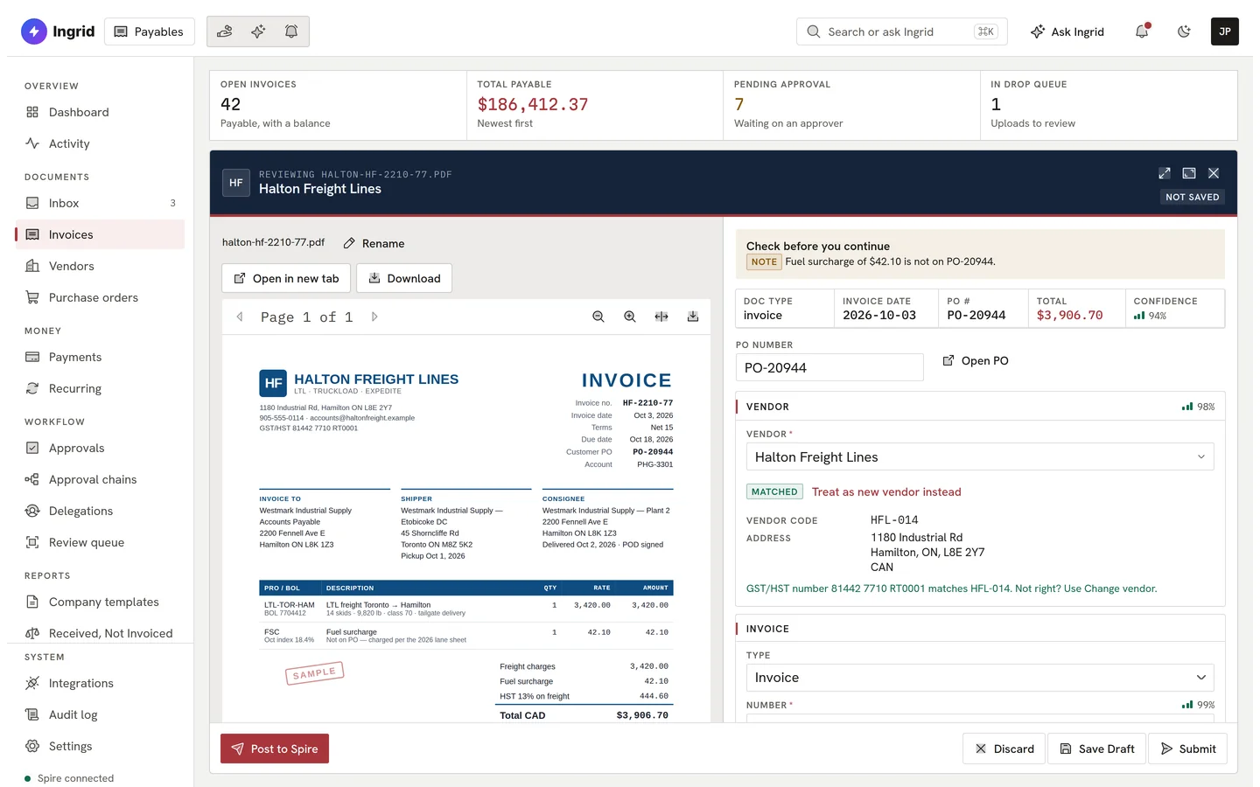Click the PO Number input field
The height and width of the screenshot is (787, 1260).
(829, 367)
